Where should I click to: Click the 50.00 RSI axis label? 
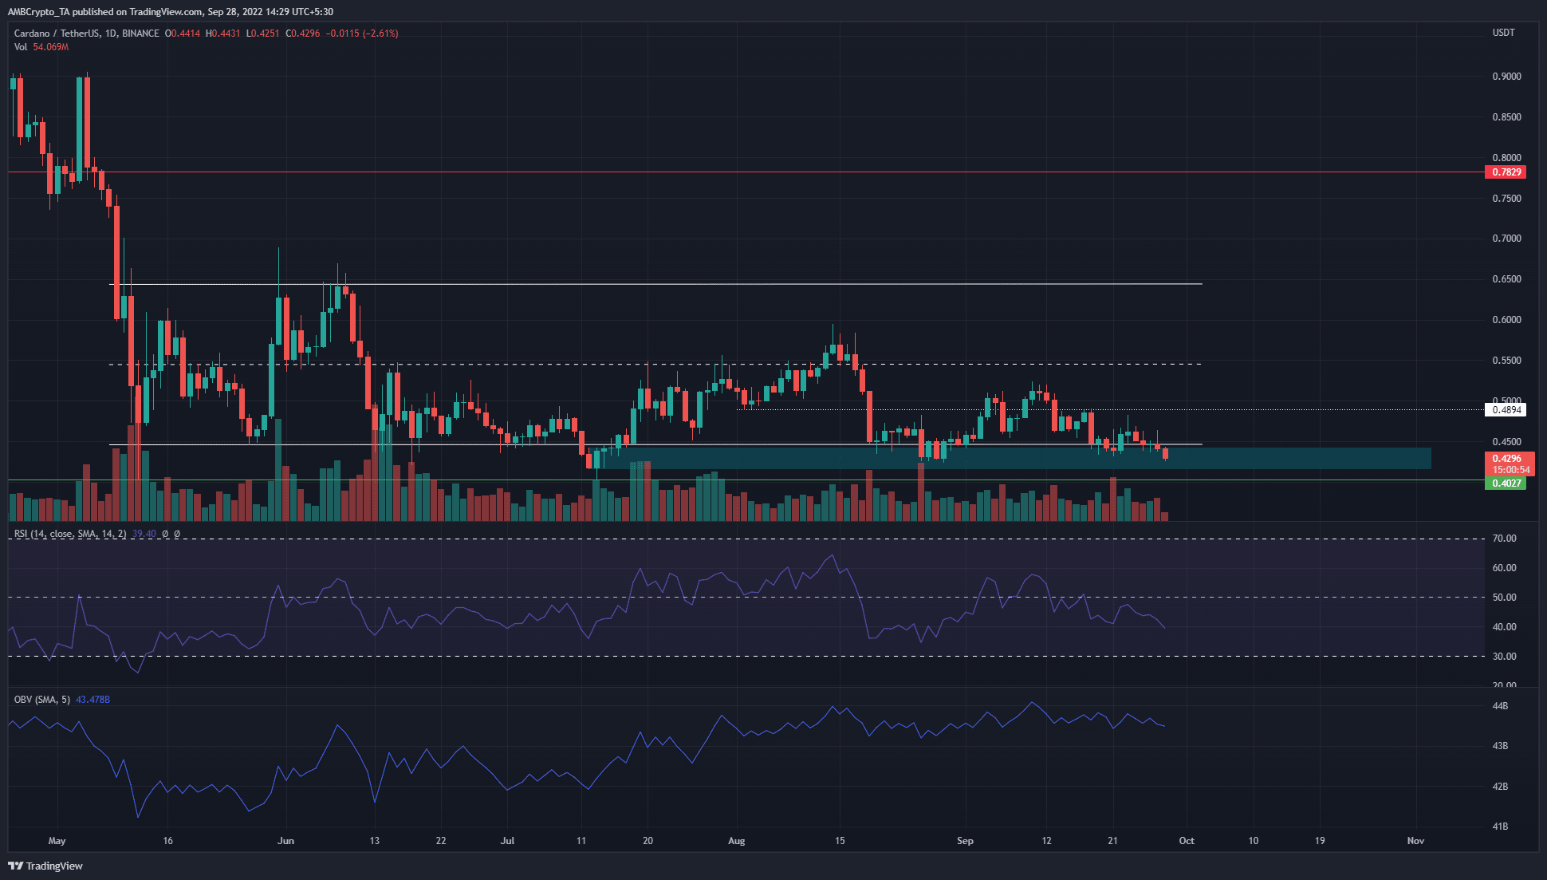(1504, 598)
